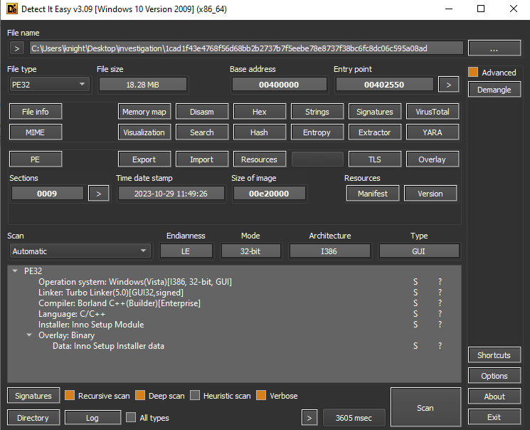Click the Search button
Viewport: 530px width, 430px height.
coord(202,132)
